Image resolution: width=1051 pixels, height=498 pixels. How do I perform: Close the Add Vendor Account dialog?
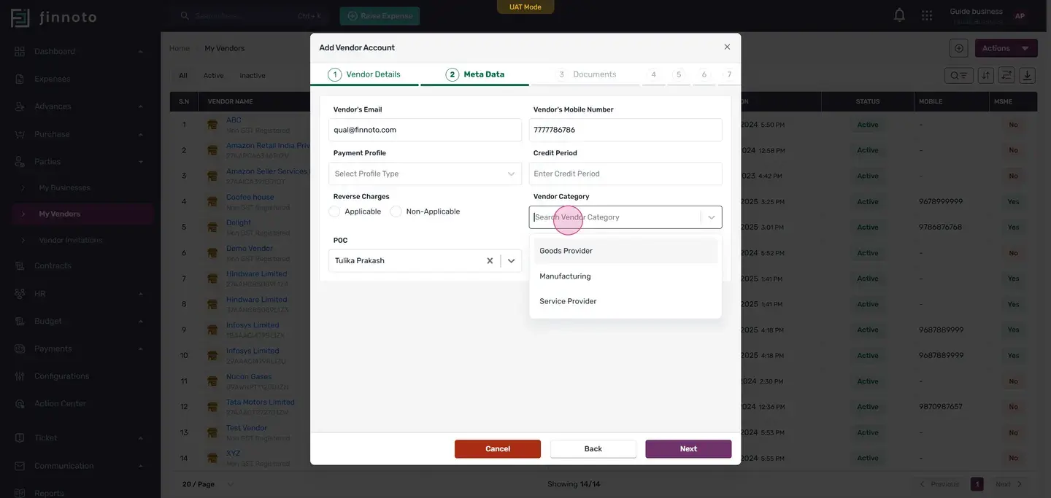coord(727,47)
